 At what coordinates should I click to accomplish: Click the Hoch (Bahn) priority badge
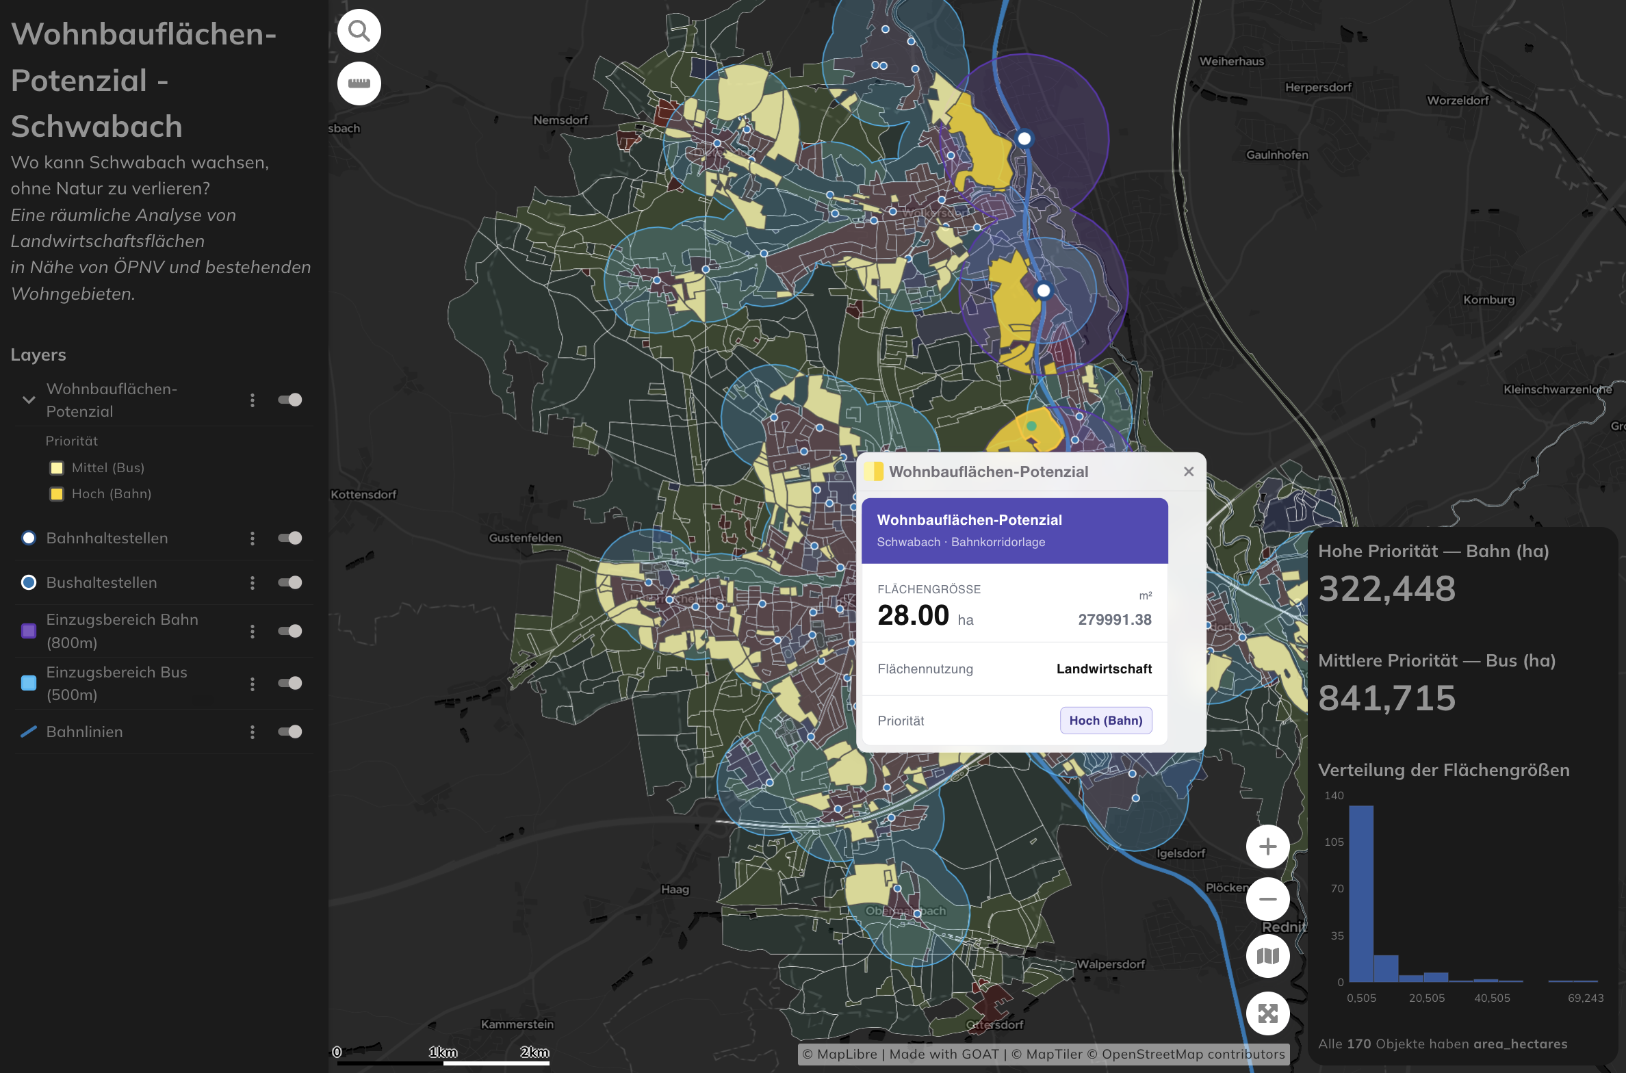click(1106, 721)
